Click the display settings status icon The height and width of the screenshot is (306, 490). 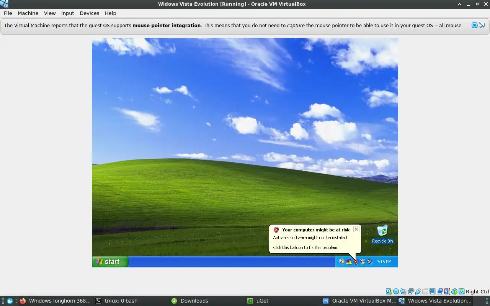[x=433, y=291]
